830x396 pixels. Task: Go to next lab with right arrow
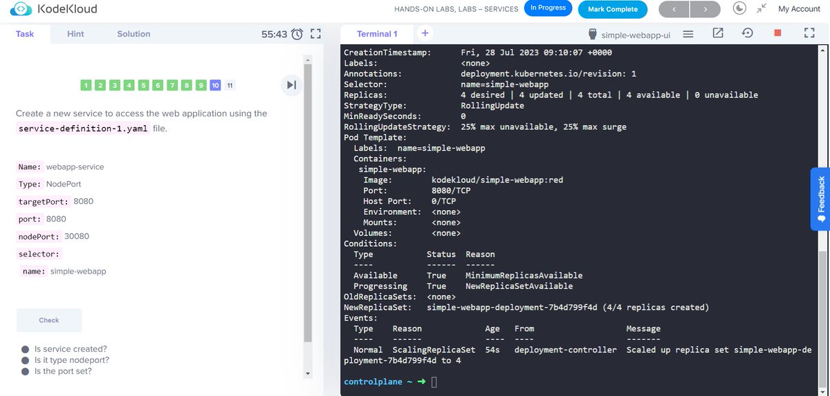(705, 10)
